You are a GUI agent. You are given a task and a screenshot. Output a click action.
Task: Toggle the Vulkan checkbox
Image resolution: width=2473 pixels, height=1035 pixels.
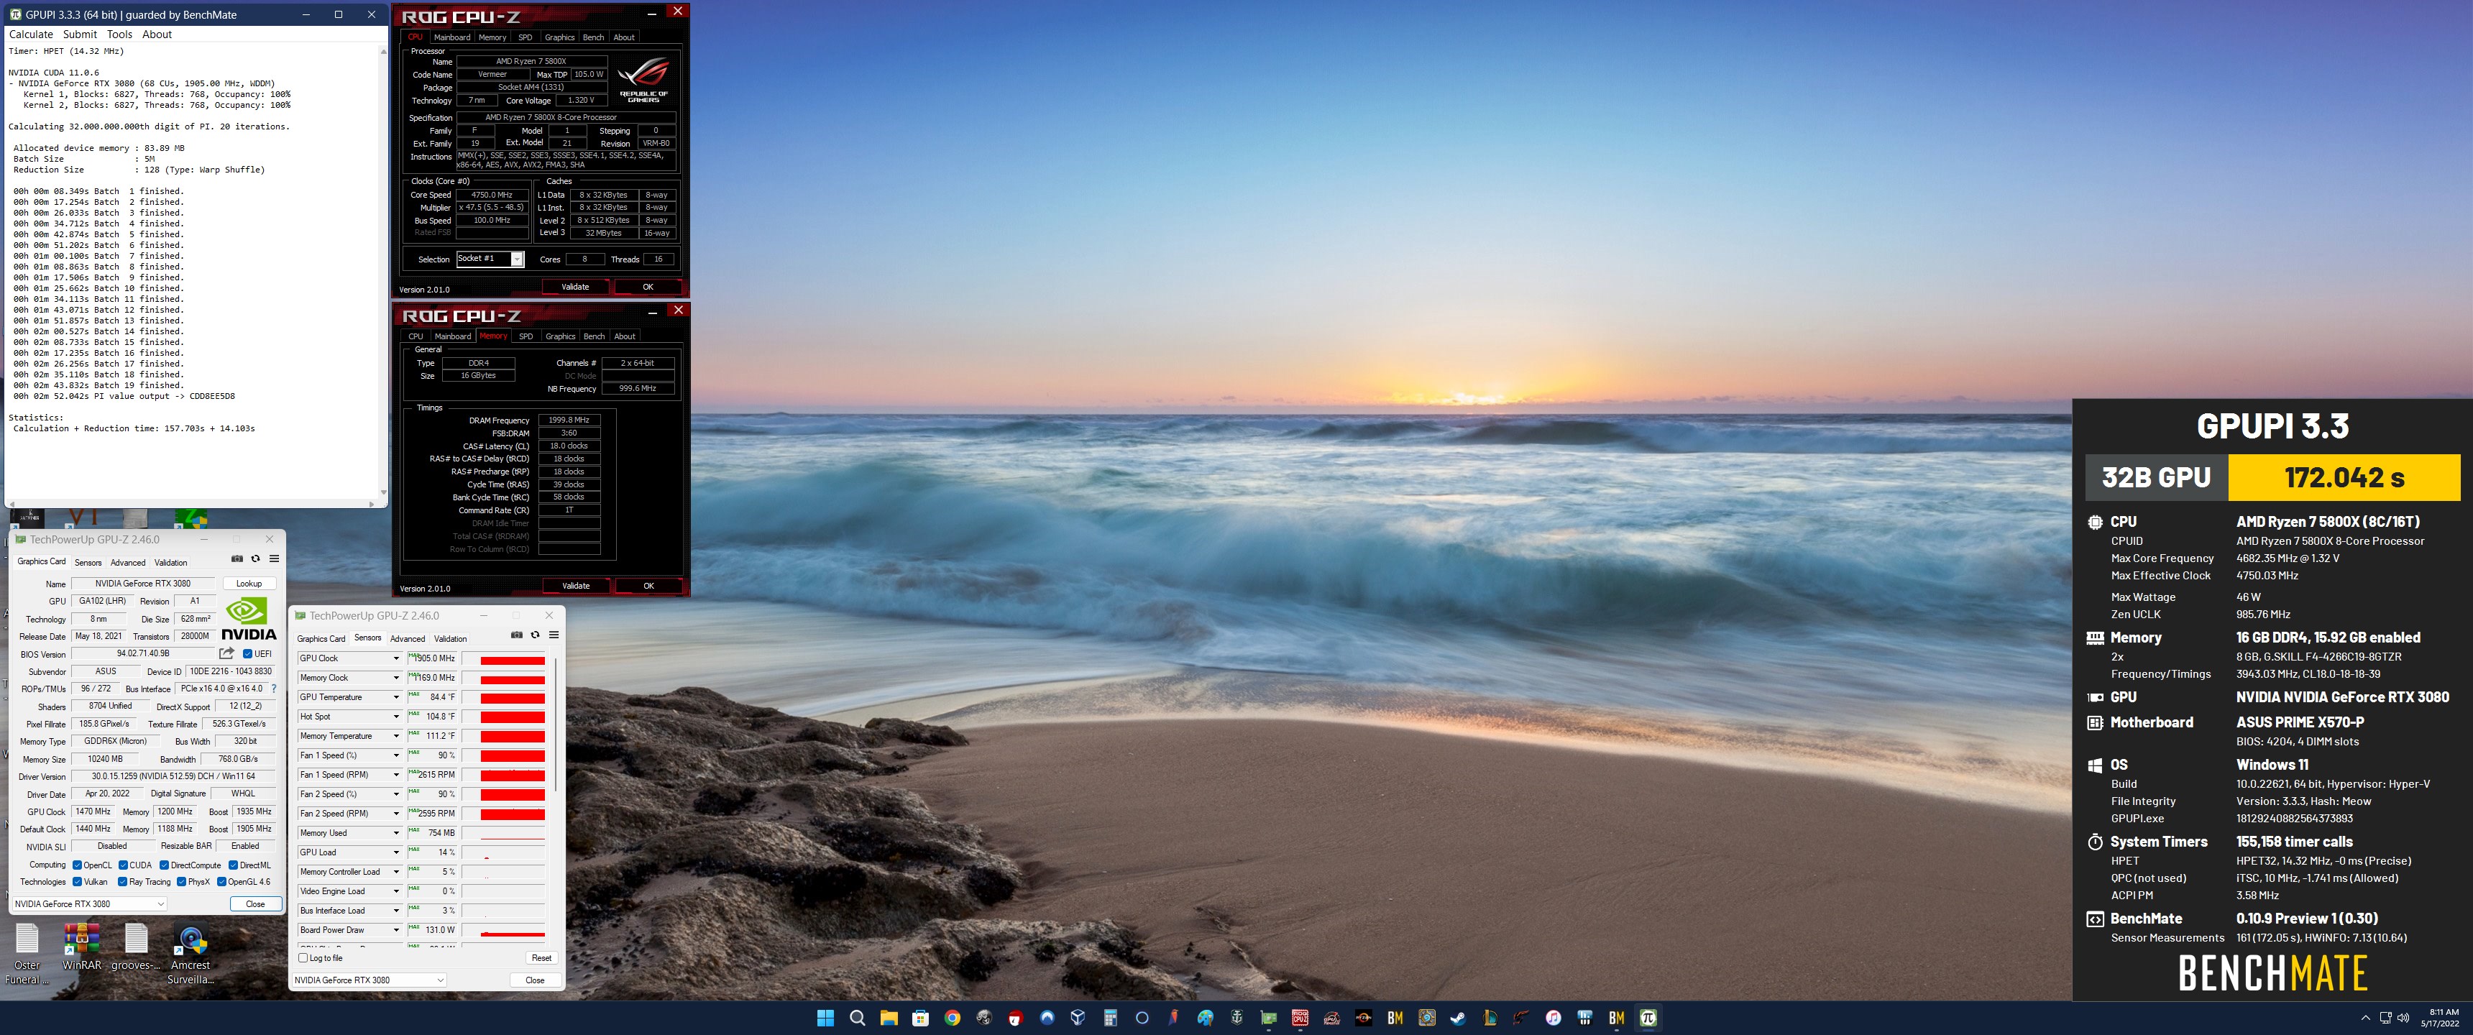tap(77, 881)
